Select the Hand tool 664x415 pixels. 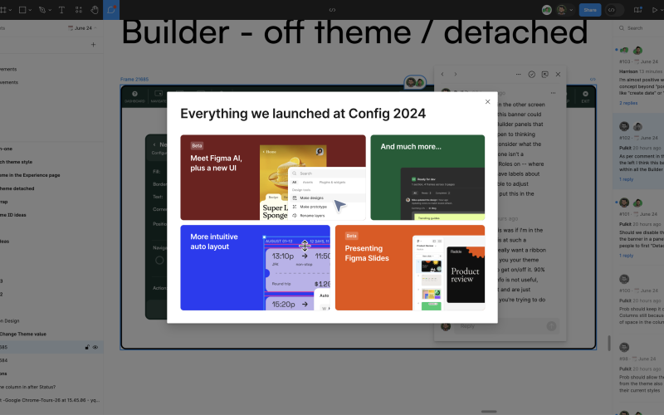click(x=95, y=10)
